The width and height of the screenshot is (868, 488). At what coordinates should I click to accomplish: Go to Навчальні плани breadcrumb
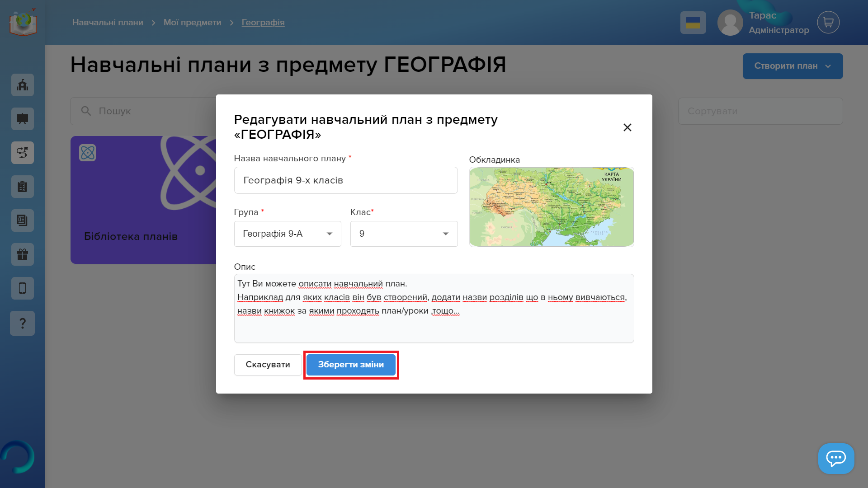click(108, 23)
